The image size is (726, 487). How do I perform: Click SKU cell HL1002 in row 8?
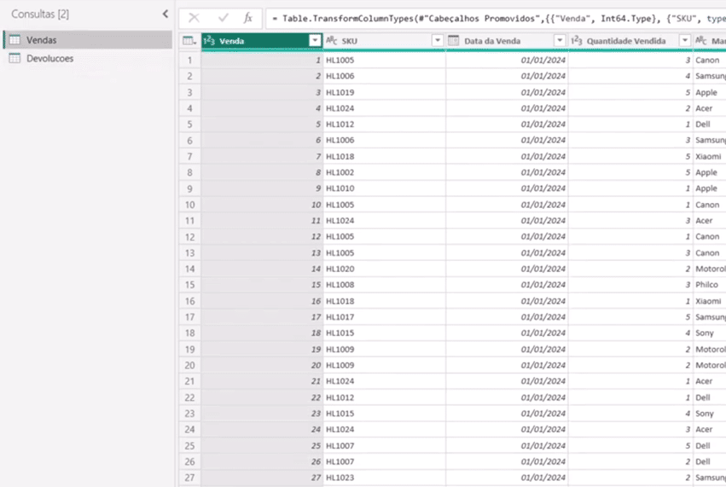[x=384, y=172]
